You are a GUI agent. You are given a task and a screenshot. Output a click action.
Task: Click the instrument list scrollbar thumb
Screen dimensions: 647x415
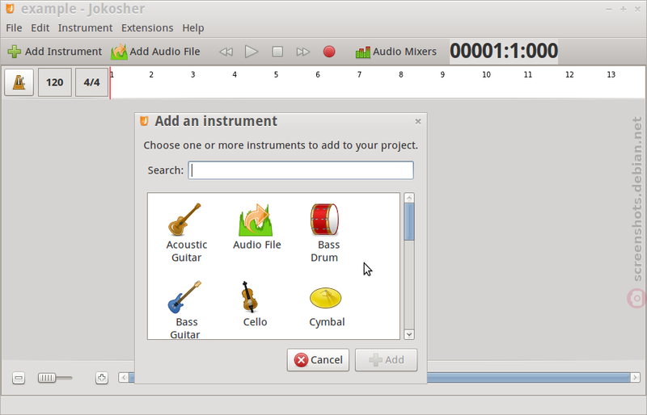[409, 222]
